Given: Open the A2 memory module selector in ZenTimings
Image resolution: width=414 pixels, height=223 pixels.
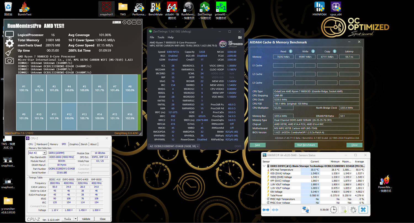Looking at the screenshot, I should coord(174,146).
